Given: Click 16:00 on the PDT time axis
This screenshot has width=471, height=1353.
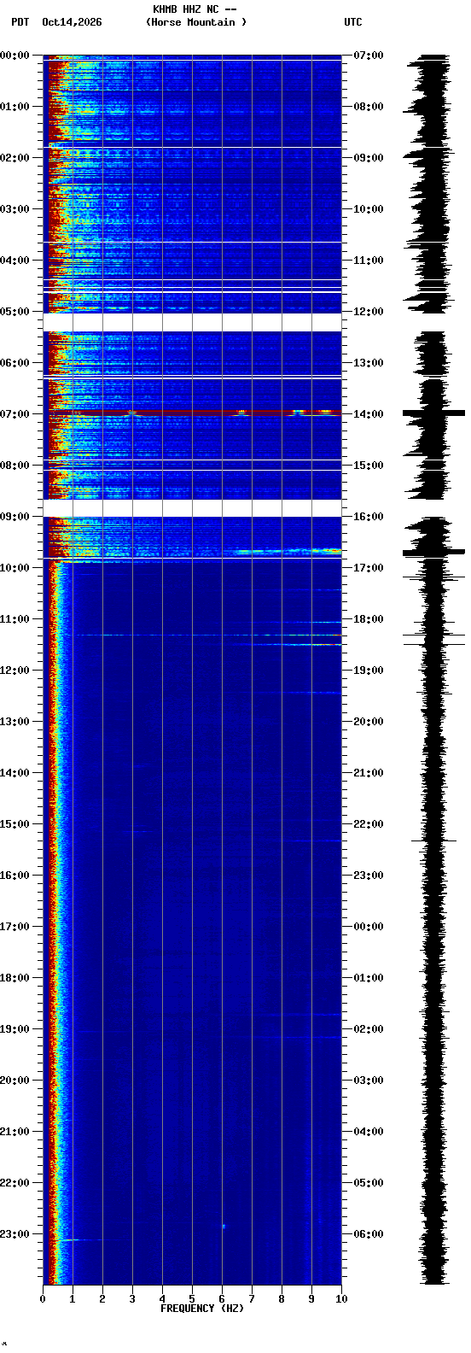Looking at the screenshot, I should click(15, 876).
